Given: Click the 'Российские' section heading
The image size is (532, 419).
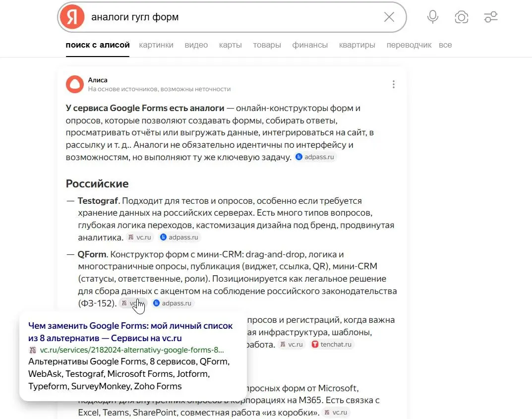Looking at the screenshot, I should point(97,183).
